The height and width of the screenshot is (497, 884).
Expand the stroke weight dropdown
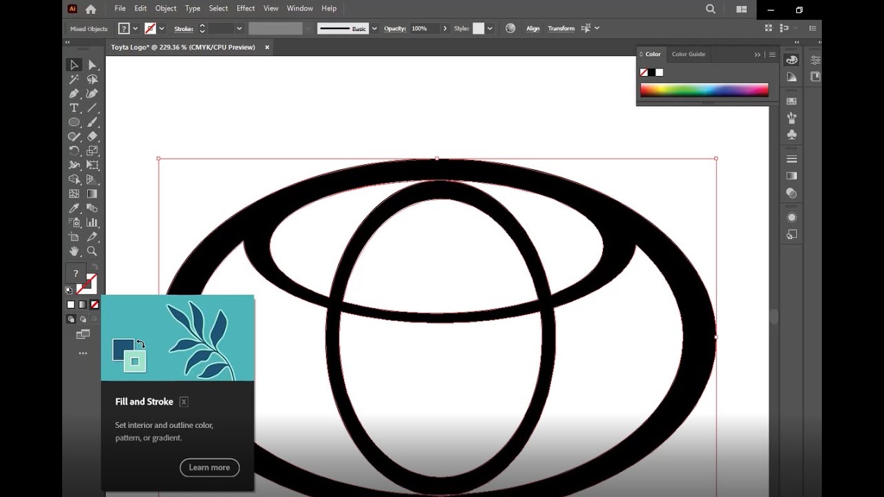click(x=239, y=28)
